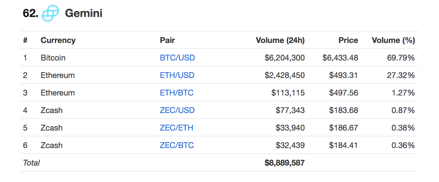This screenshot has width=439, height=182.
Task: Click the Volume (24h) column header
Action: pos(280,40)
